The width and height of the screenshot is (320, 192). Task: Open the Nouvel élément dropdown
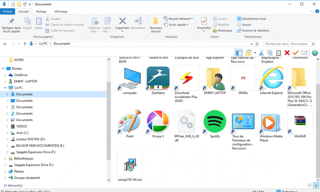point(179,19)
